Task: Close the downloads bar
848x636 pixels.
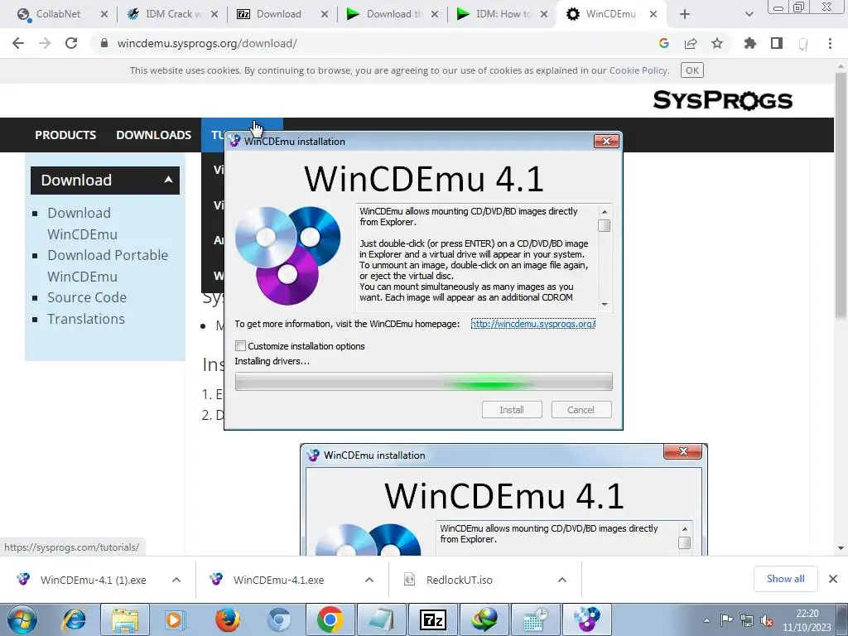Action: [x=833, y=579]
